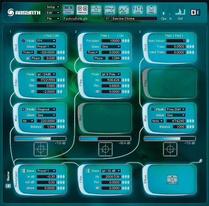Adjust channel 3 volume level slider
This screenshot has width=209, height=206.
pos(162,138)
